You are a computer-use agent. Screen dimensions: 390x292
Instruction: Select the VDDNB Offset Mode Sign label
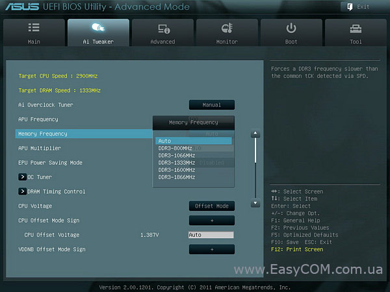(52, 249)
